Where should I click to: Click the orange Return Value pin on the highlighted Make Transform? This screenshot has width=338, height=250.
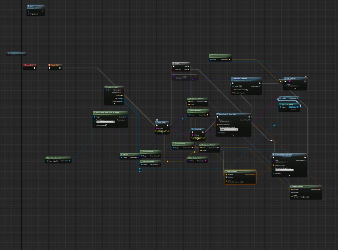254,174
